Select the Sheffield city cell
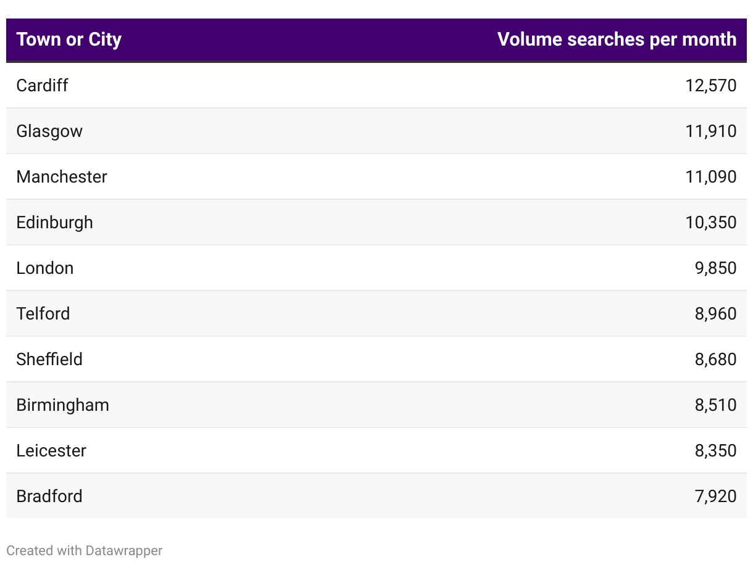Image resolution: width=753 pixels, height=565 pixels. click(x=49, y=359)
